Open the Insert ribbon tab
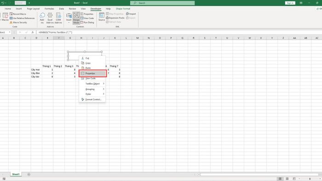This screenshot has height=181, width=322. pyautogui.click(x=19, y=9)
